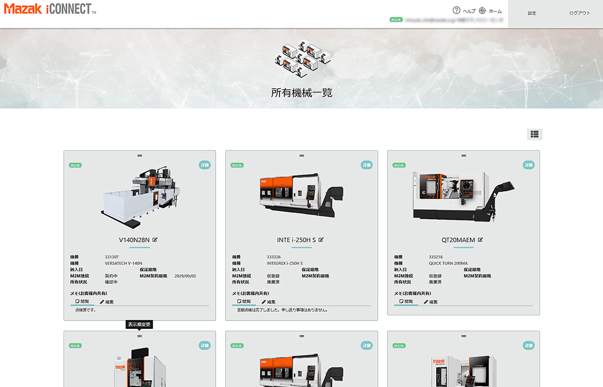The height and width of the screenshot is (387, 603).
Task: Click memo starting with 定期点検は完了しました
Action: [282, 310]
